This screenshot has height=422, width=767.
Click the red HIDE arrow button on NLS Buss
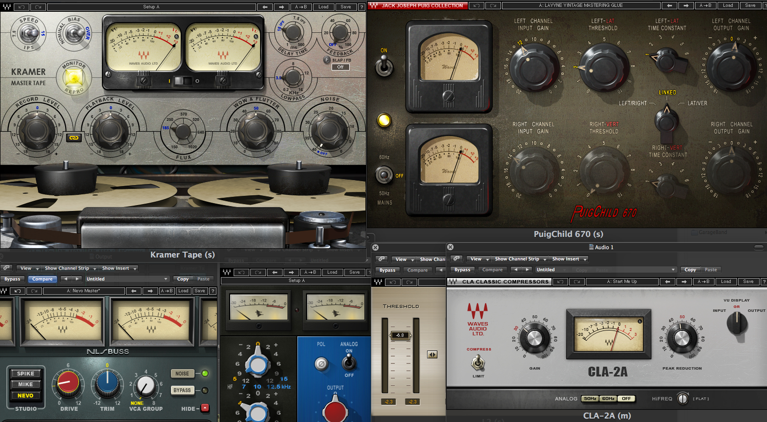205,408
